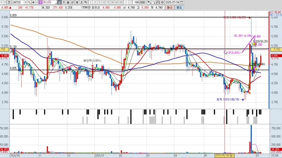Click the 전 button left of stock code
282x158 pixels.
pos(9,2)
